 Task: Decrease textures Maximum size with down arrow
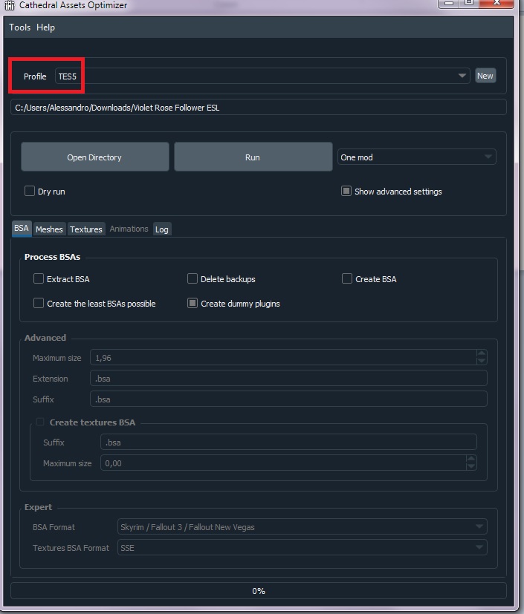coord(471,467)
